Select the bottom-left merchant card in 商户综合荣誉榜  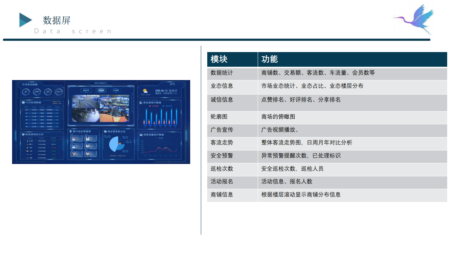[x=77, y=154]
